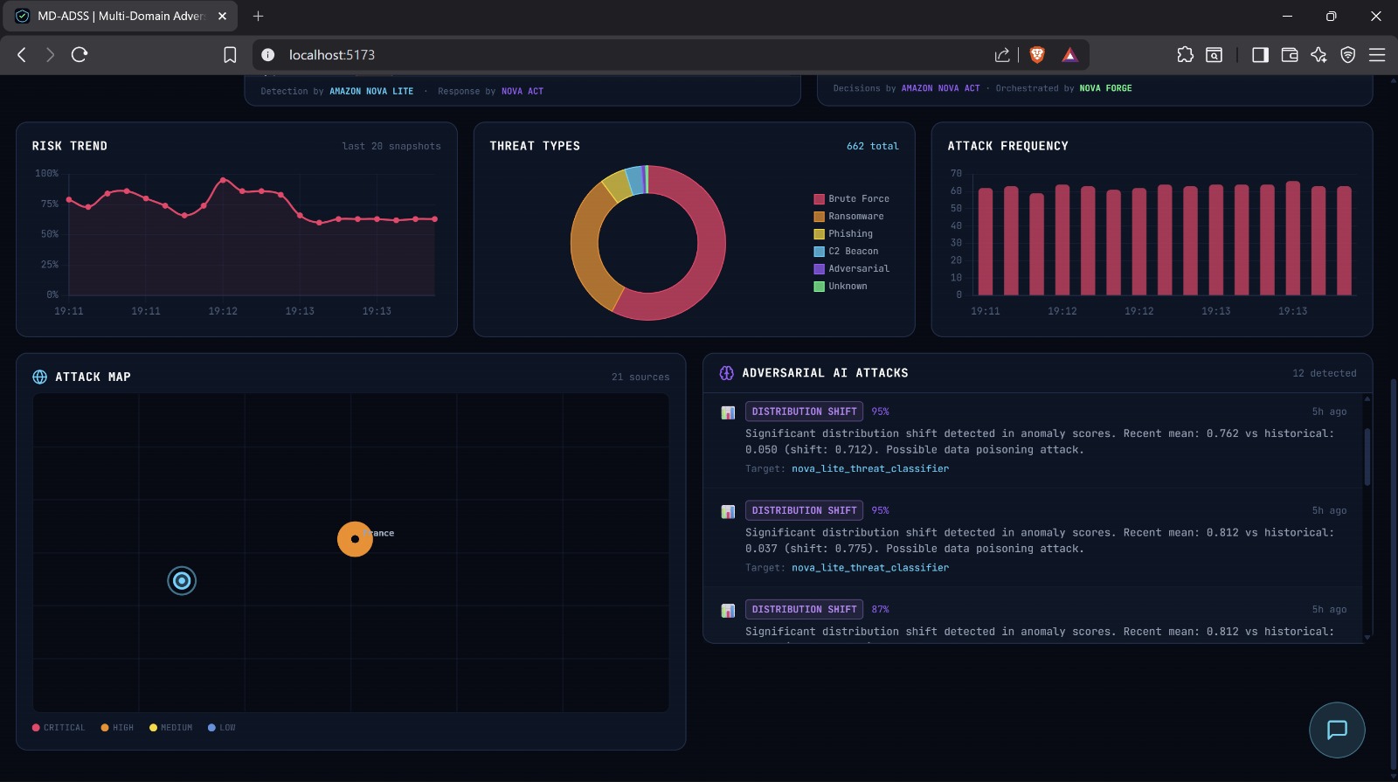The height and width of the screenshot is (782, 1398).
Task: Click the Phishing legend swatch
Action: pos(820,234)
